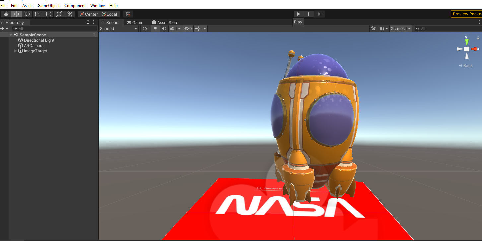Open the GameObject menu
This screenshot has width=482, height=241.
pyautogui.click(x=49, y=6)
